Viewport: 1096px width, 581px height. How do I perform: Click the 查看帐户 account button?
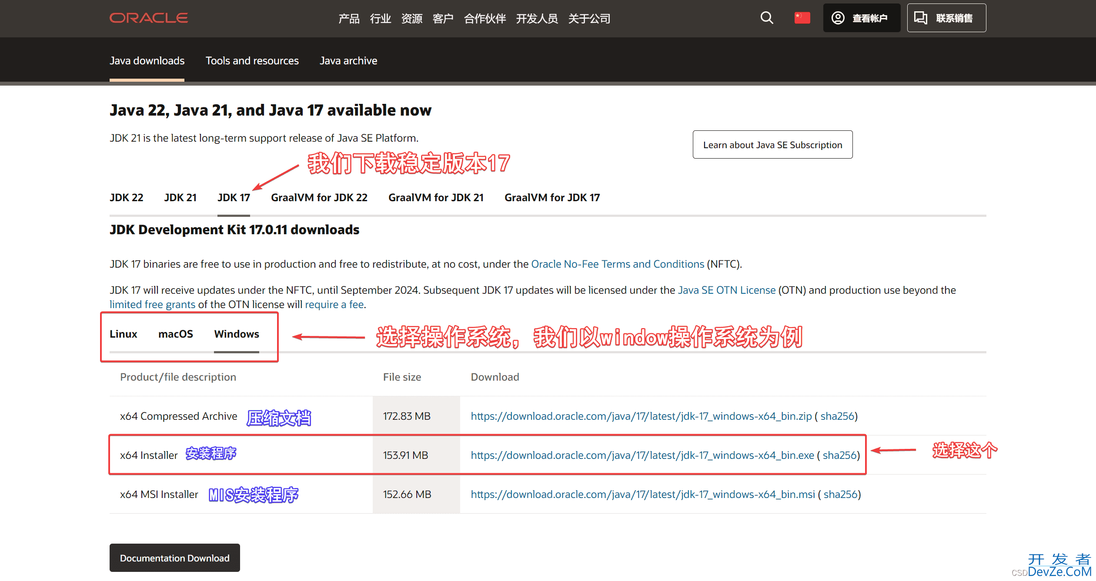click(861, 18)
